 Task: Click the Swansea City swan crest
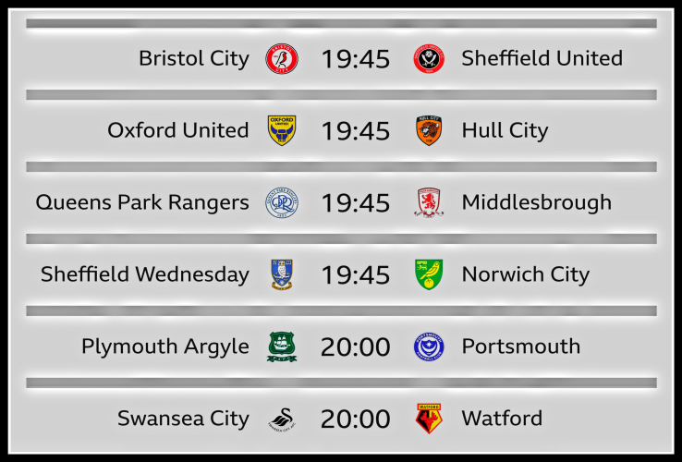click(282, 419)
